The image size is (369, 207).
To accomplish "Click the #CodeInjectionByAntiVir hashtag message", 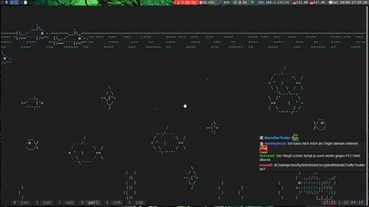I will click(312, 167).
